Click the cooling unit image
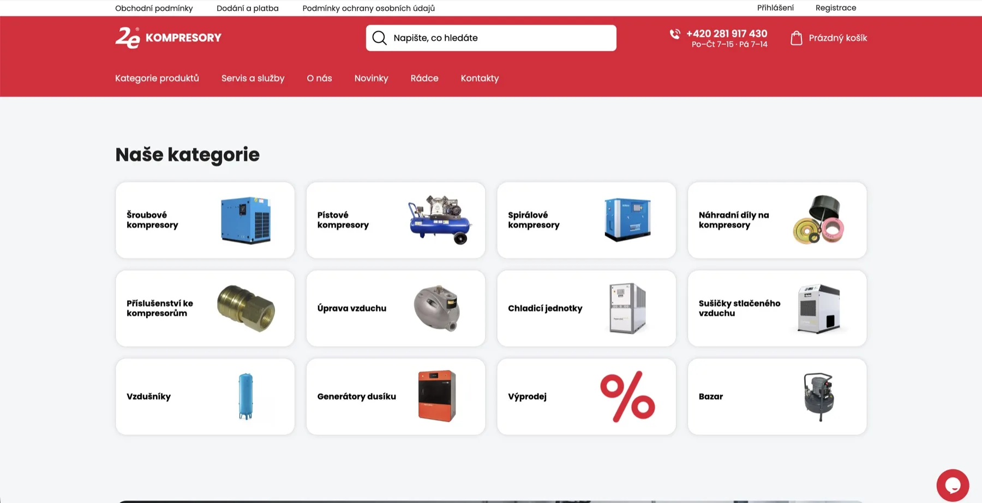982x503 pixels. click(x=627, y=308)
